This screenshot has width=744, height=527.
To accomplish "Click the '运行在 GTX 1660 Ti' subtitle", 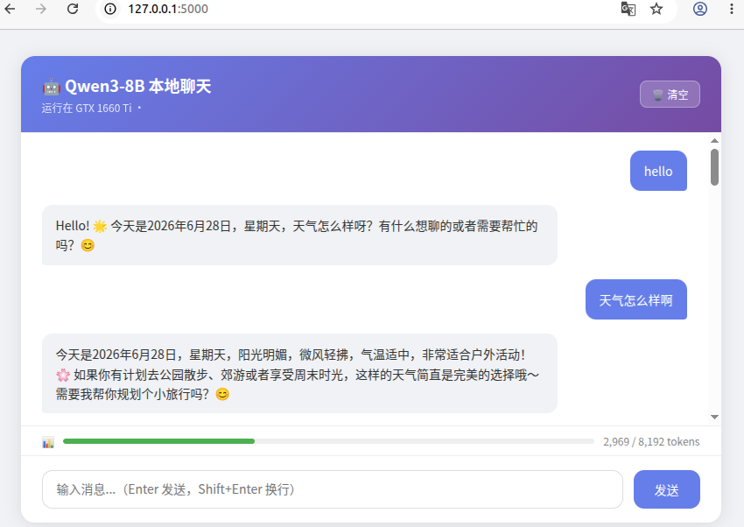I will pos(87,109).
